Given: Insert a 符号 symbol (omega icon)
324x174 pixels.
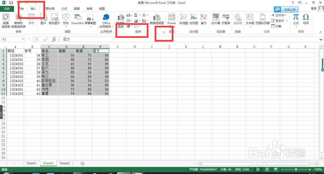Looking at the screenshot, I should pos(306,19).
